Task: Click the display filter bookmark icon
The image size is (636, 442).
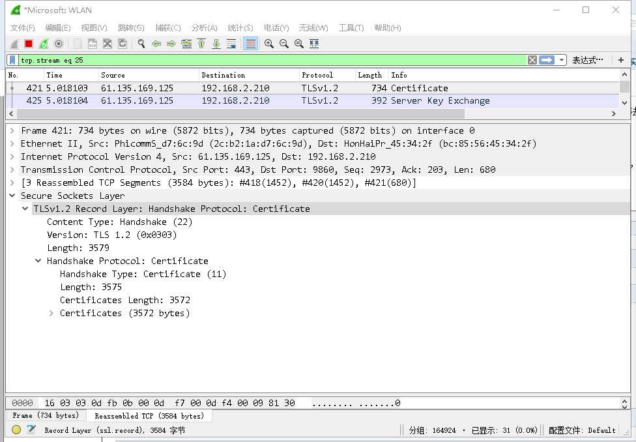Action: (x=12, y=60)
